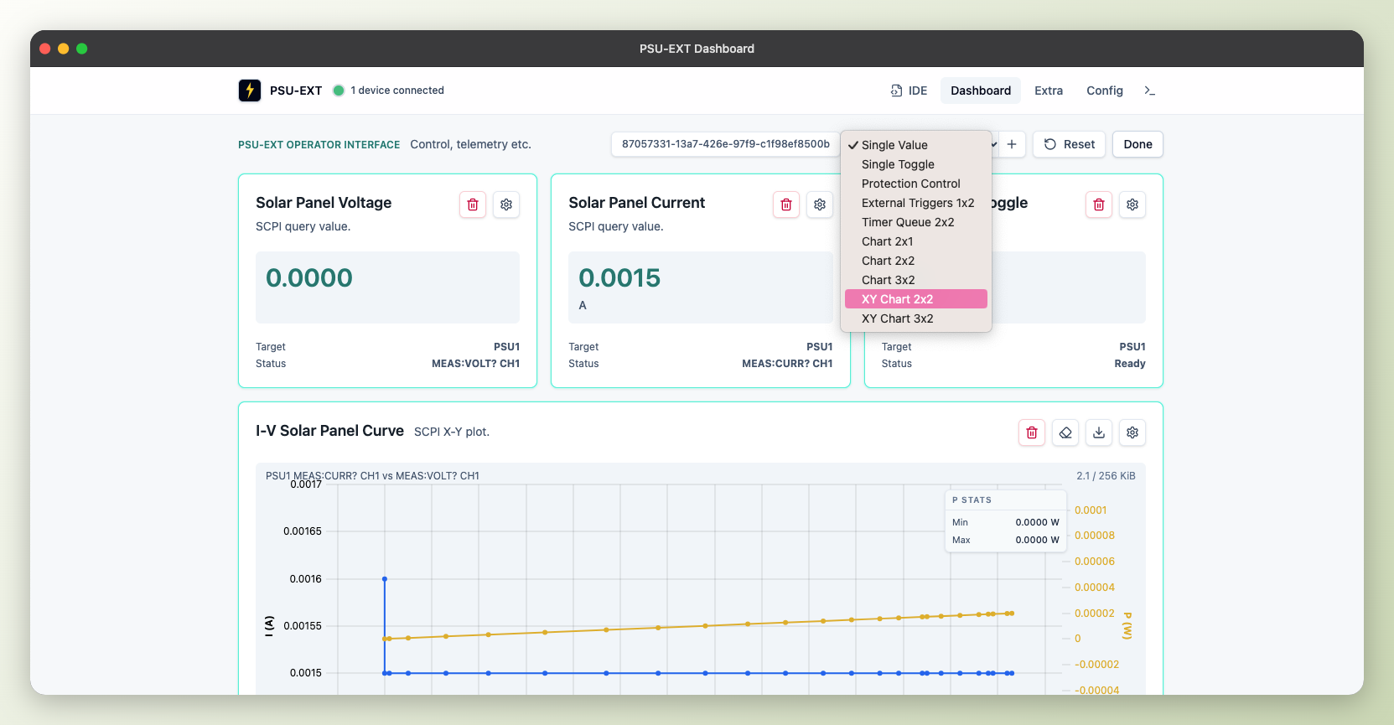Click the 0.0000 voltage reading
1394x725 pixels.
coord(309,277)
